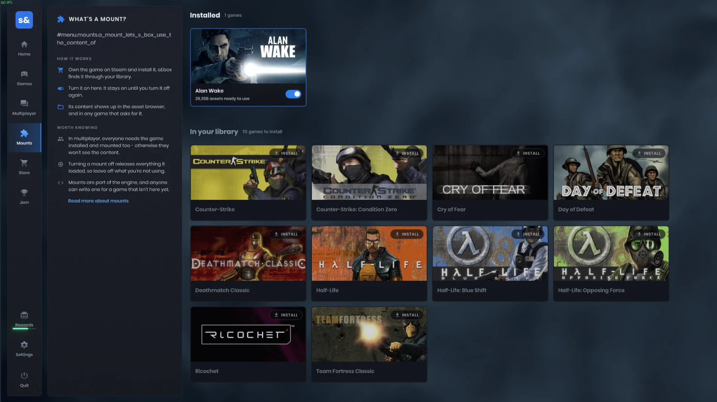The height and width of the screenshot is (402, 717).
Task: Click the Cry of Fear title text
Action: (x=451, y=209)
